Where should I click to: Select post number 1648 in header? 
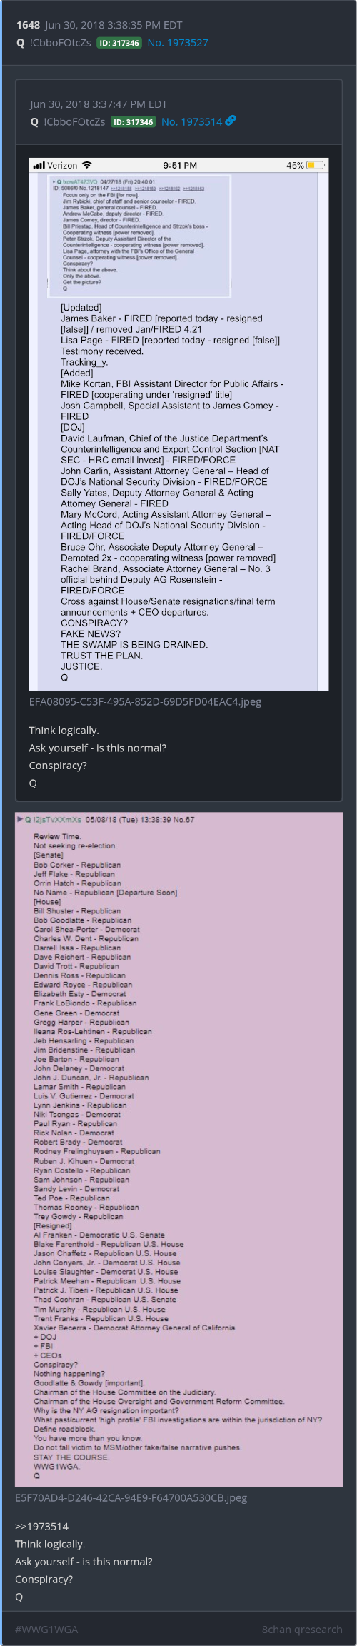click(29, 25)
